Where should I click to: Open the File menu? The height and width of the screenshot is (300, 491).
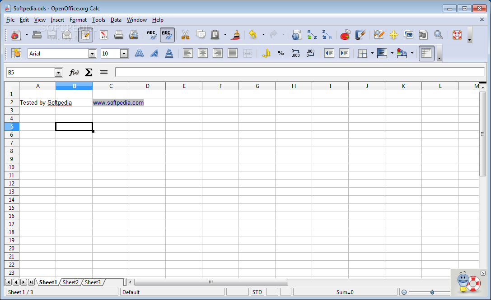(10, 20)
